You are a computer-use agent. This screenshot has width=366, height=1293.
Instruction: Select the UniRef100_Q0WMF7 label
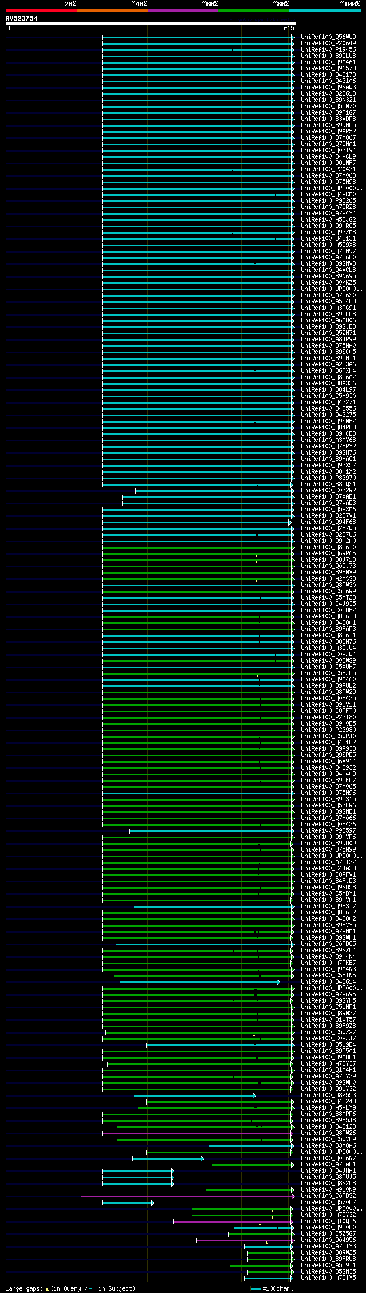tap(328, 163)
